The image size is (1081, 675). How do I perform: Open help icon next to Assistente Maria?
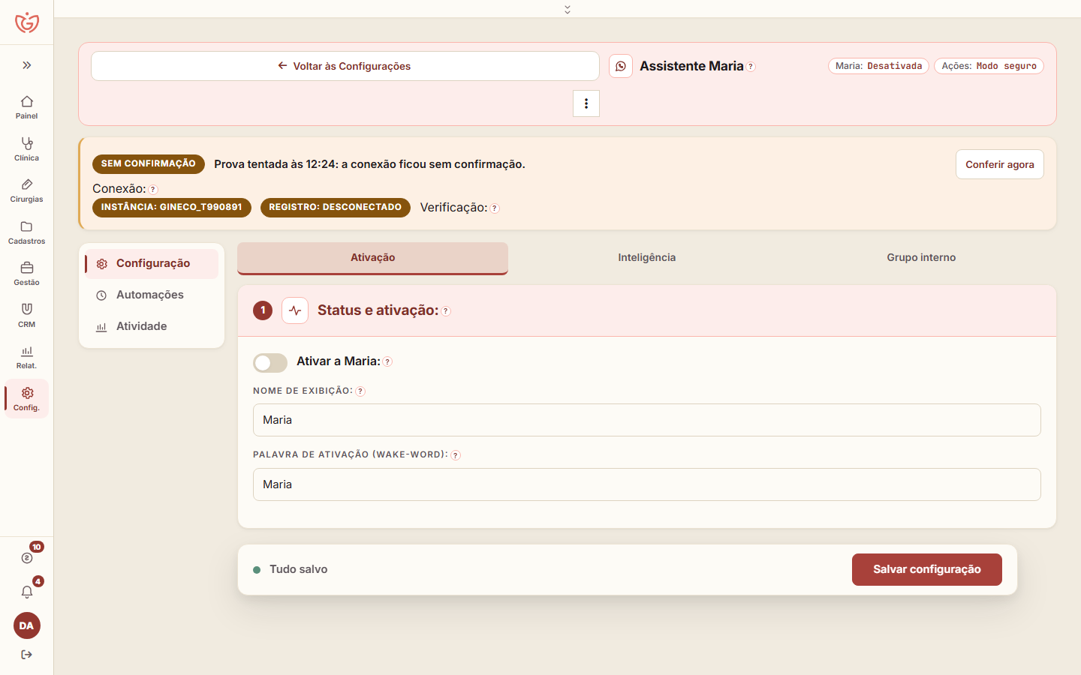point(751,67)
